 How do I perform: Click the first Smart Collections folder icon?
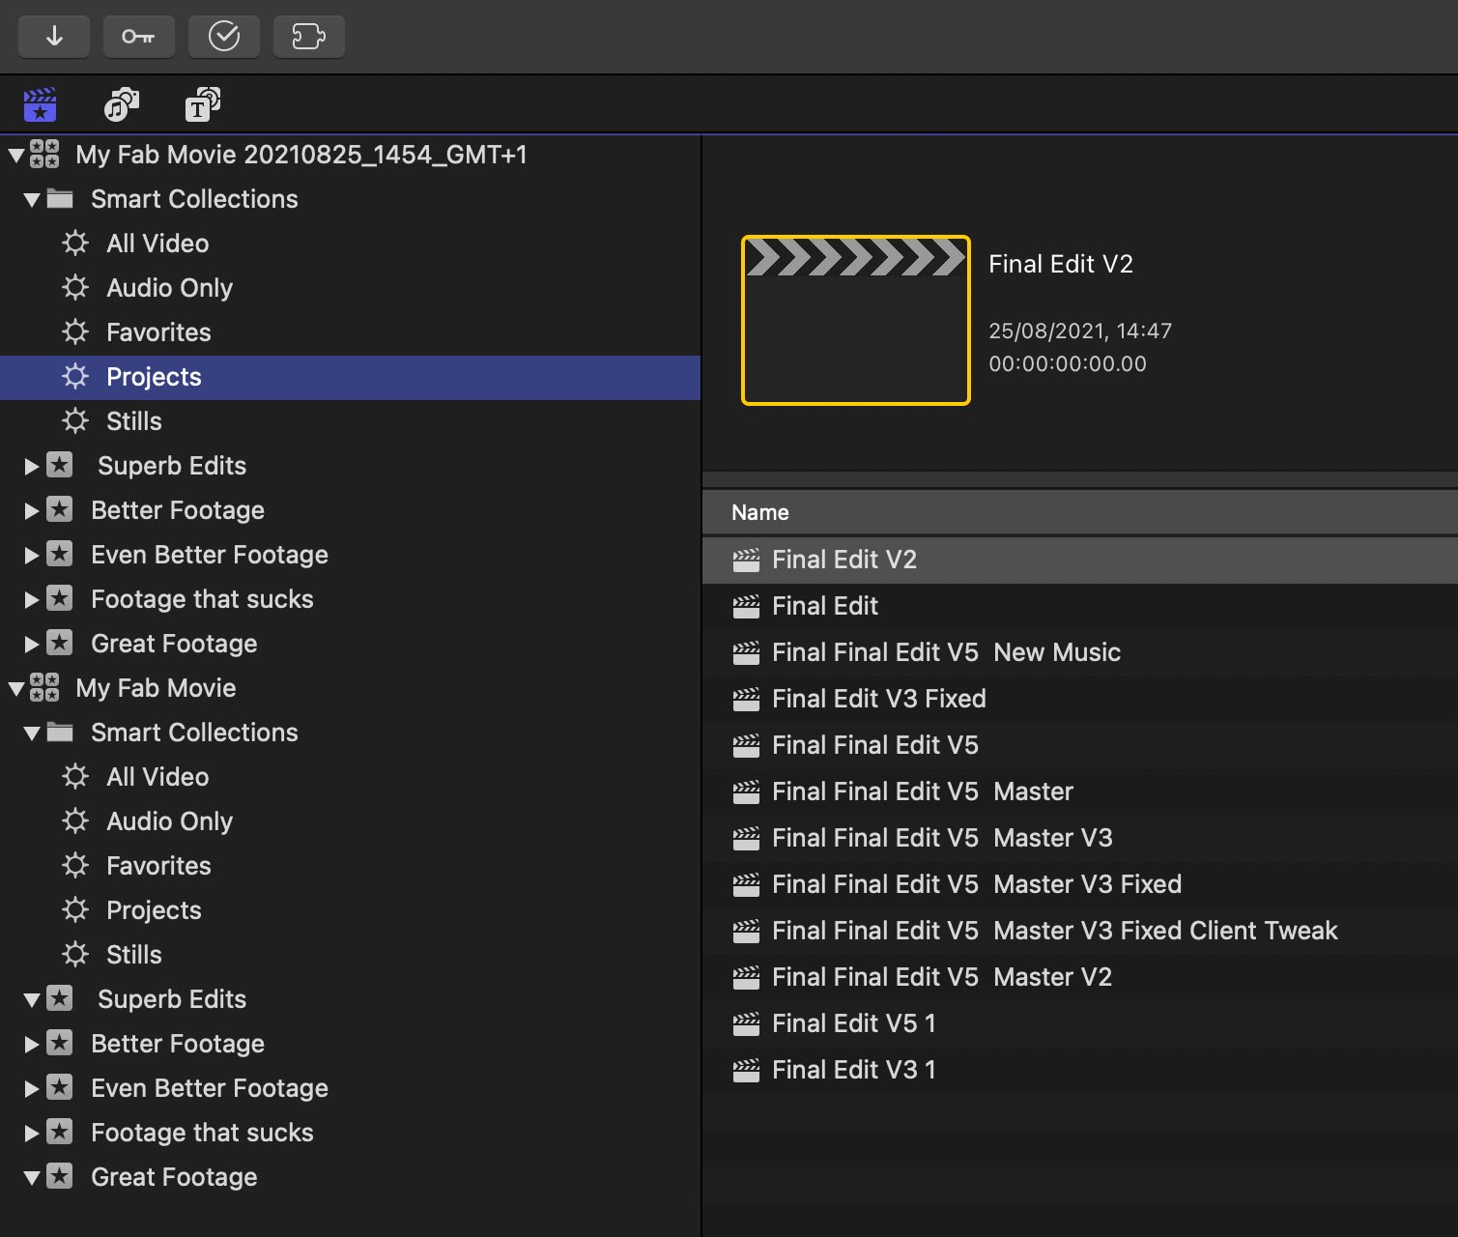(x=60, y=199)
